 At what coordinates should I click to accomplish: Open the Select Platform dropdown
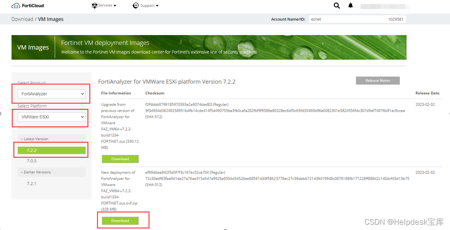click(x=52, y=117)
